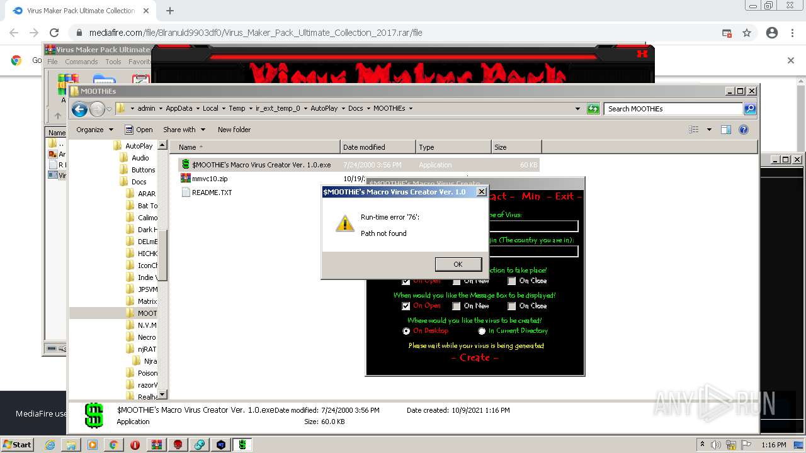The width and height of the screenshot is (806, 453).
Task: Open the Chrome profile avatar icon
Action: point(772,33)
